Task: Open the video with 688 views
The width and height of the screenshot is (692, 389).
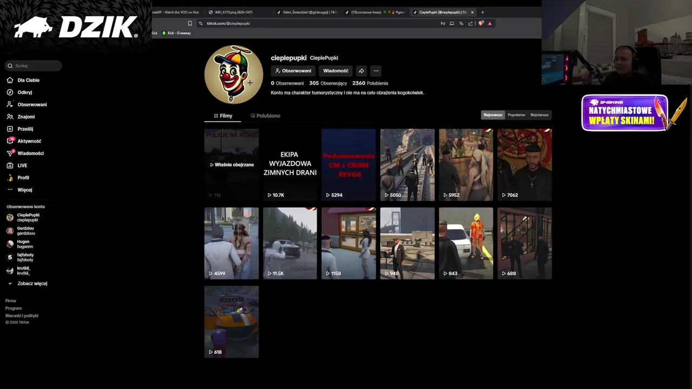Action: point(524,243)
